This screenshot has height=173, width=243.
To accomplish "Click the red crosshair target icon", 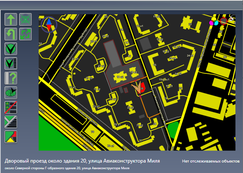I will (224, 21).
